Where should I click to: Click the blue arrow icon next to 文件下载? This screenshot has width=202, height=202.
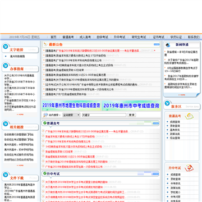click(6, 175)
